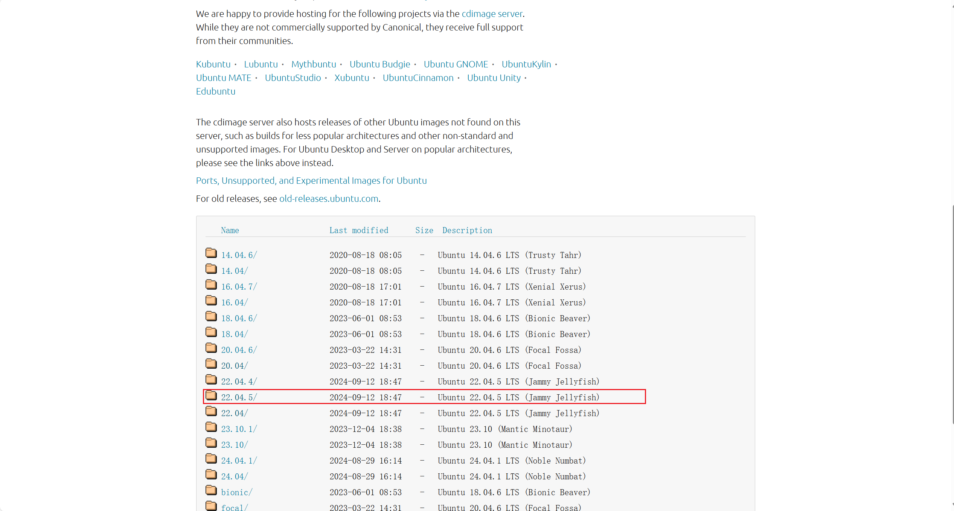Open the 18.04.6/ directory link

coord(239,319)
